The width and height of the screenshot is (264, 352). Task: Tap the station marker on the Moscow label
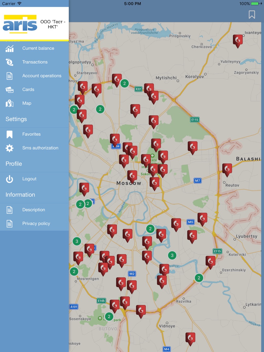coord(132,177)
